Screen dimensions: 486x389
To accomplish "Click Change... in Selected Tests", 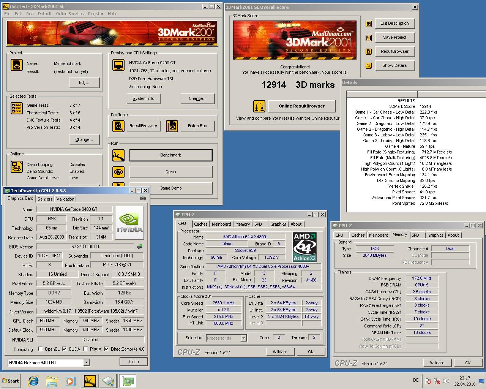I will coord(84,139).
